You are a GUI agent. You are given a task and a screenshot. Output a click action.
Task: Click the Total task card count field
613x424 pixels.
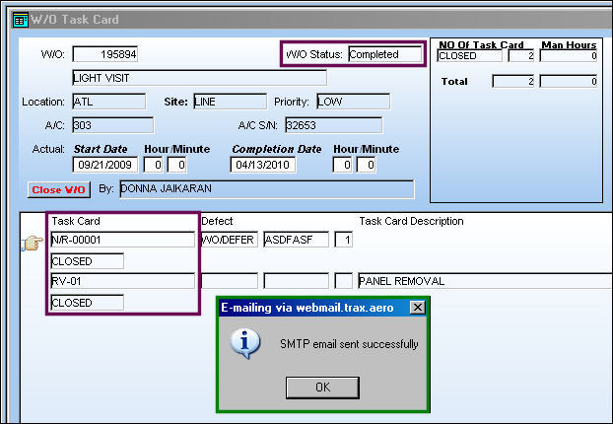point(513,82)
